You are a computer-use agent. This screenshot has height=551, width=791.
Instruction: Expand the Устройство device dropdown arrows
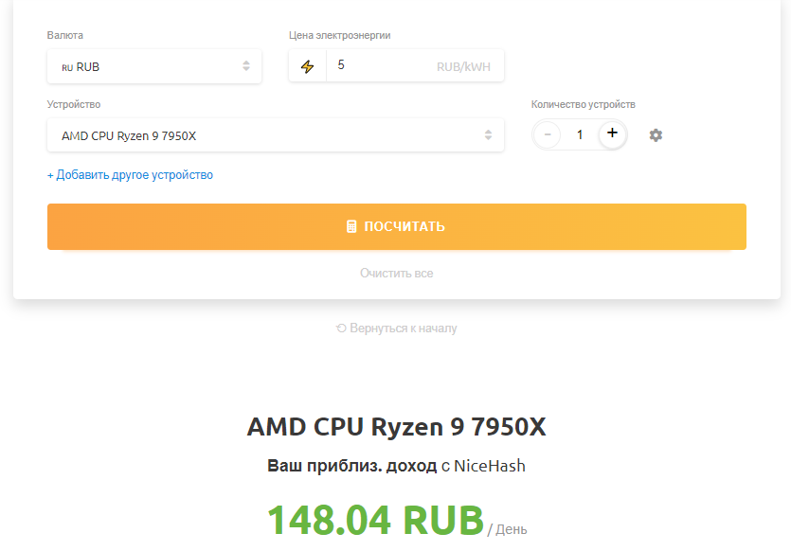coord(489,135)
